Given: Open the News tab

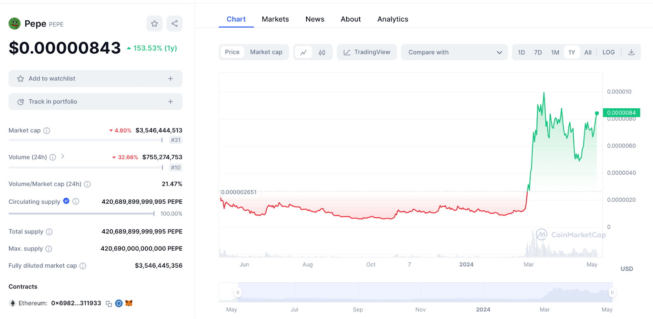Looking at the screenshot, I should (315, 19).
